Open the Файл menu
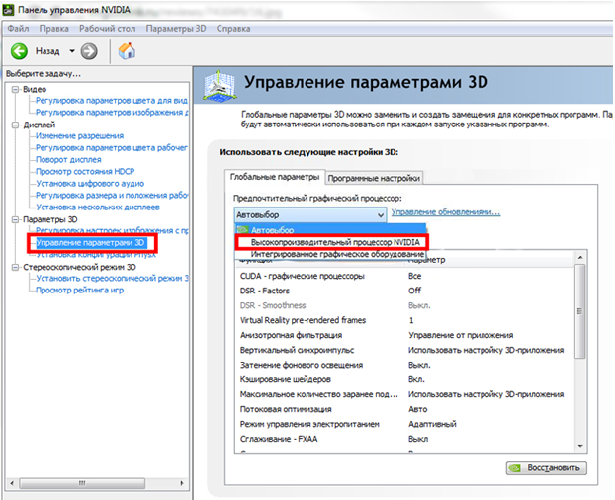Screen dimensions: 615x500 (18, 29)
